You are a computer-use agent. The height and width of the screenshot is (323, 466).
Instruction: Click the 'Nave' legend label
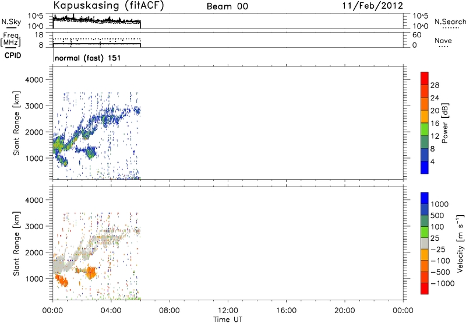[443, 41]
